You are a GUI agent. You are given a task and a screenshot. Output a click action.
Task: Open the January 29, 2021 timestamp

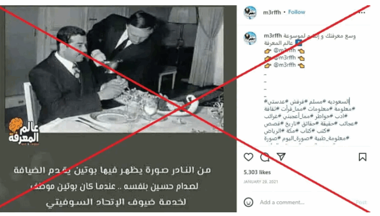click(x=261, y=182)
